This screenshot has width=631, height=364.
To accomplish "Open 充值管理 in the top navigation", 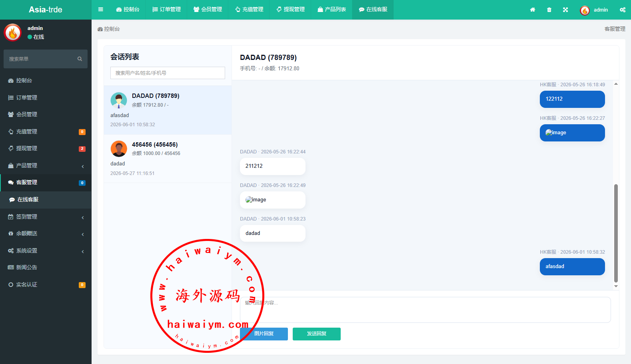I will click(249, 10).
